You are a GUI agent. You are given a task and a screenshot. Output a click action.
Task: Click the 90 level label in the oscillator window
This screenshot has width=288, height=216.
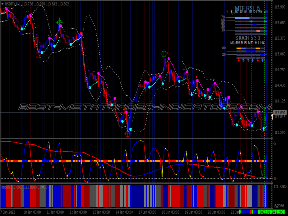click(x=275, y=144)
